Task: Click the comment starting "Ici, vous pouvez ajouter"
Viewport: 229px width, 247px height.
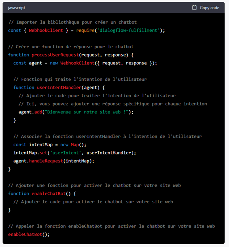Action: [x=113, y=104]
